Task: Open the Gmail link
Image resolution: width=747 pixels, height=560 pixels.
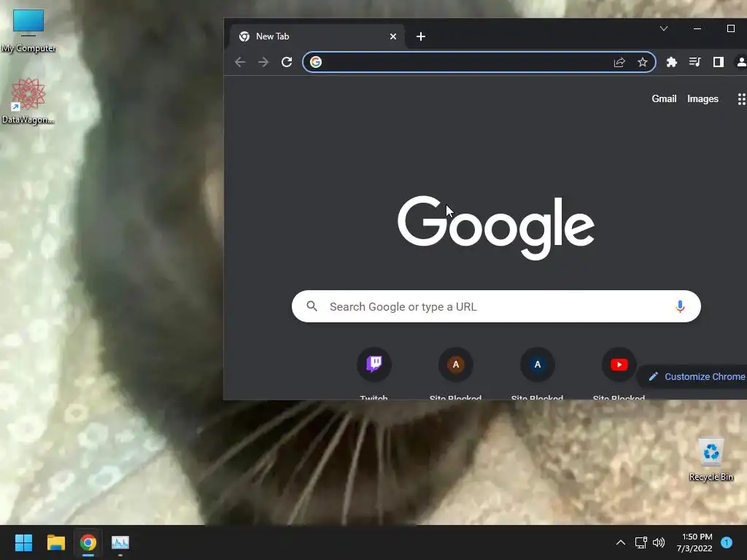Action: click(x=664, y=98)
